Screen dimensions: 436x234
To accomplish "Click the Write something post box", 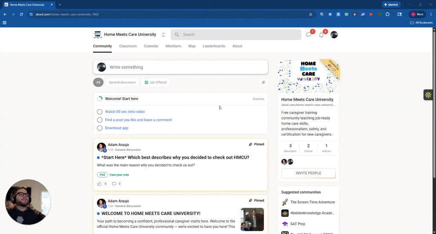I will point(181,67).
